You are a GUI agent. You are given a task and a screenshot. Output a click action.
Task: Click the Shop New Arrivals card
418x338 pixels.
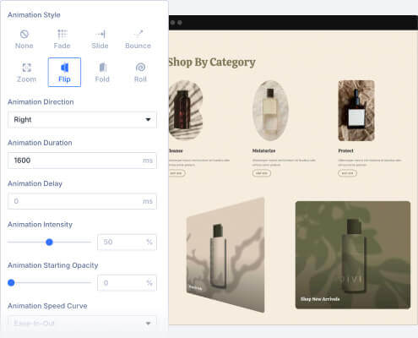click(x=353, y=255)
